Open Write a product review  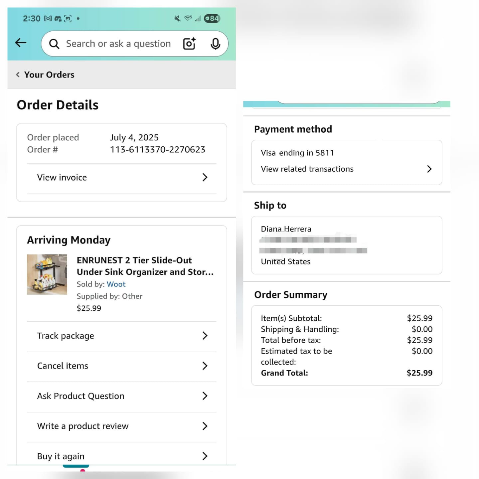click(x=121, y=426)
